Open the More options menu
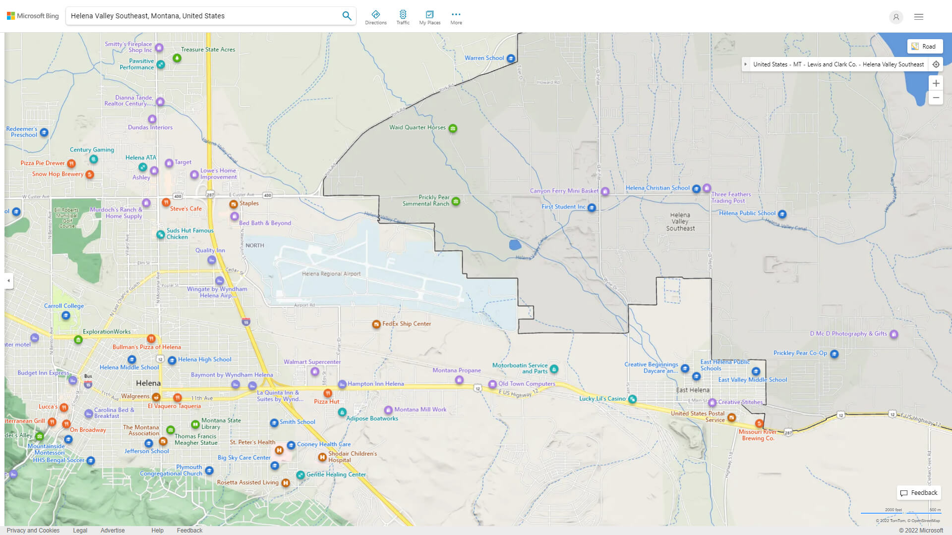Image resolution: width=952 pixels, height=535 pixels. (456, 17)
